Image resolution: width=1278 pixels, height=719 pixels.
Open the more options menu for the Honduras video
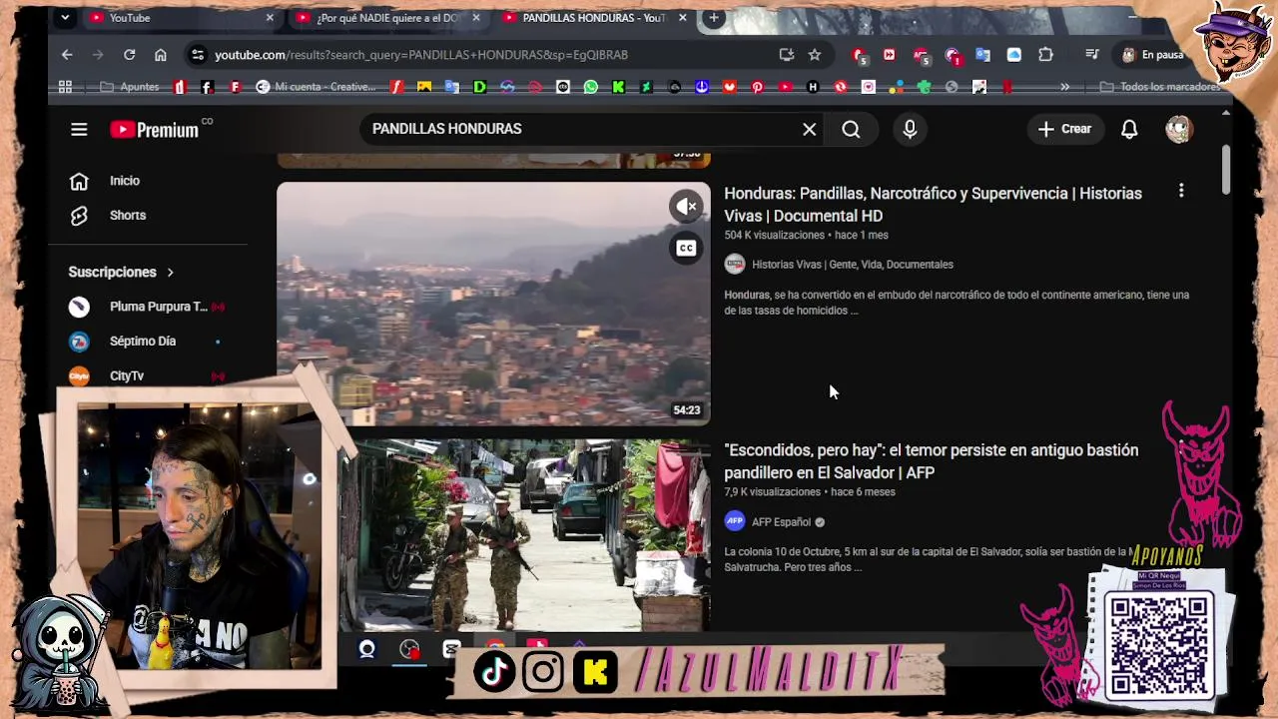click(x=1181, y=191)
